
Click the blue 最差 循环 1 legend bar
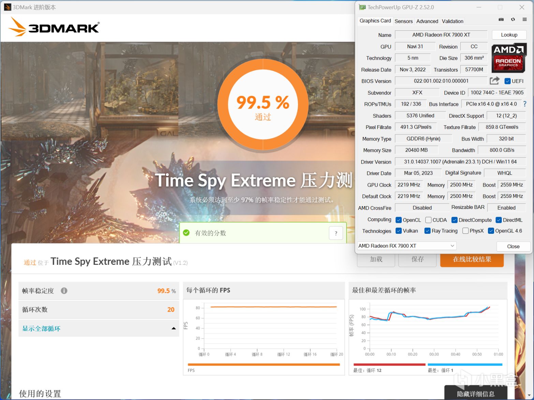(x=465, y=365)
